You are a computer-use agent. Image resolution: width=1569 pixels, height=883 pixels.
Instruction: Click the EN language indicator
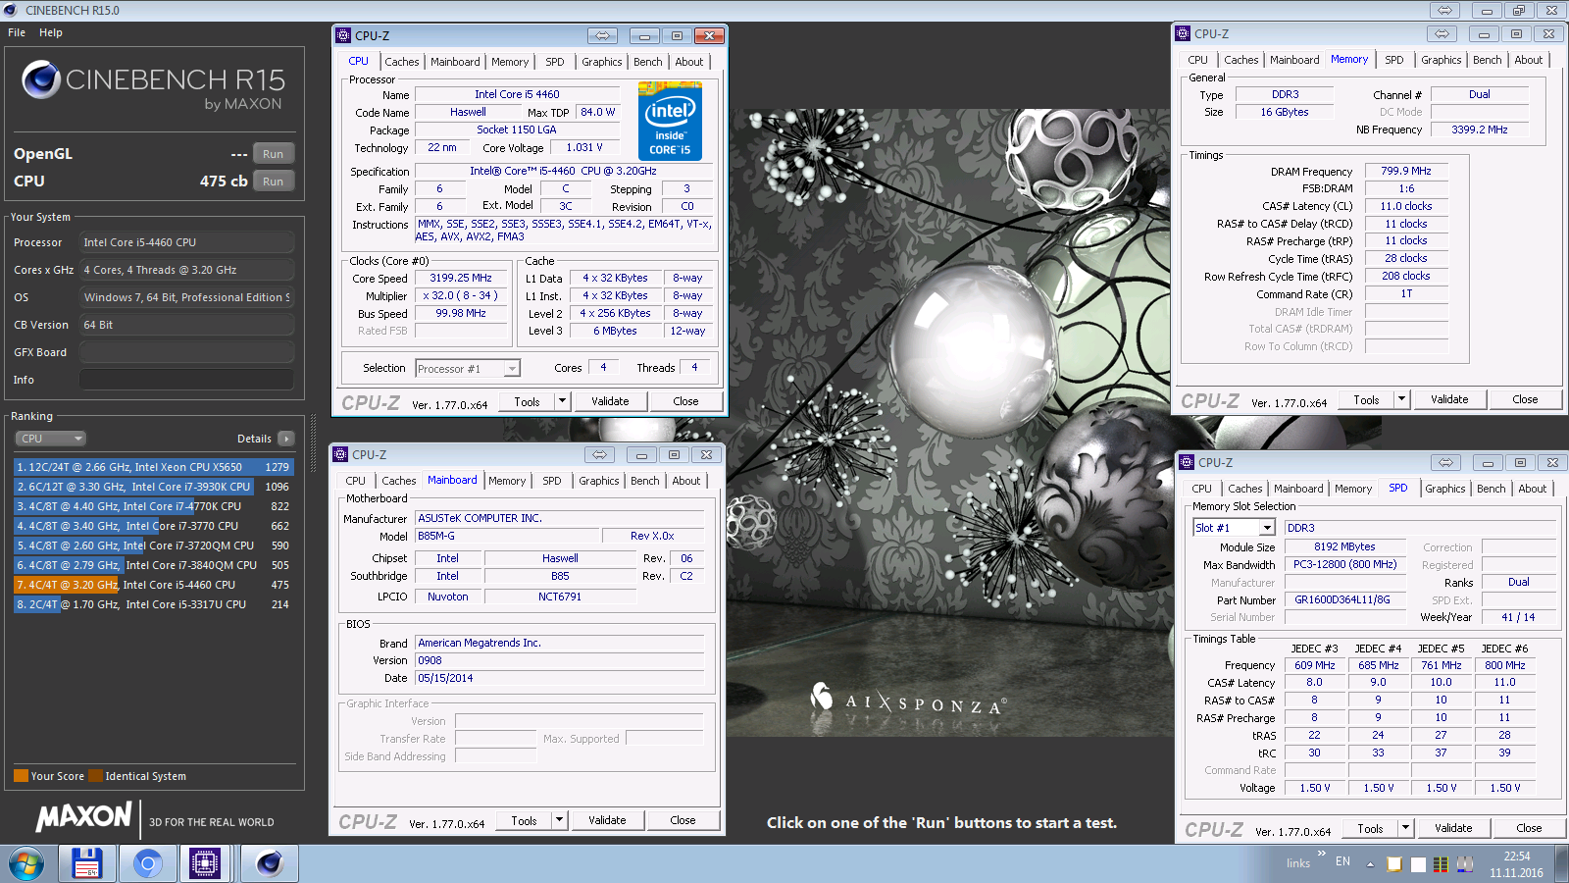[1342, 861]
